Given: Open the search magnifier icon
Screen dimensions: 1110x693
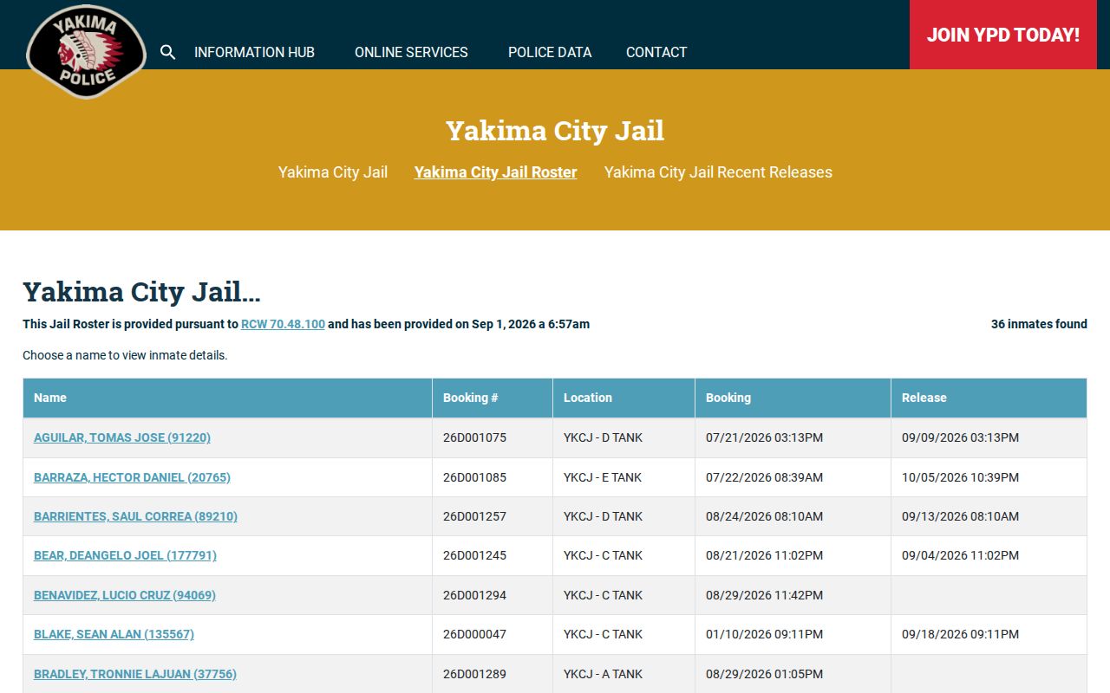Looking at the screenshot, I should tap(168, 52).
